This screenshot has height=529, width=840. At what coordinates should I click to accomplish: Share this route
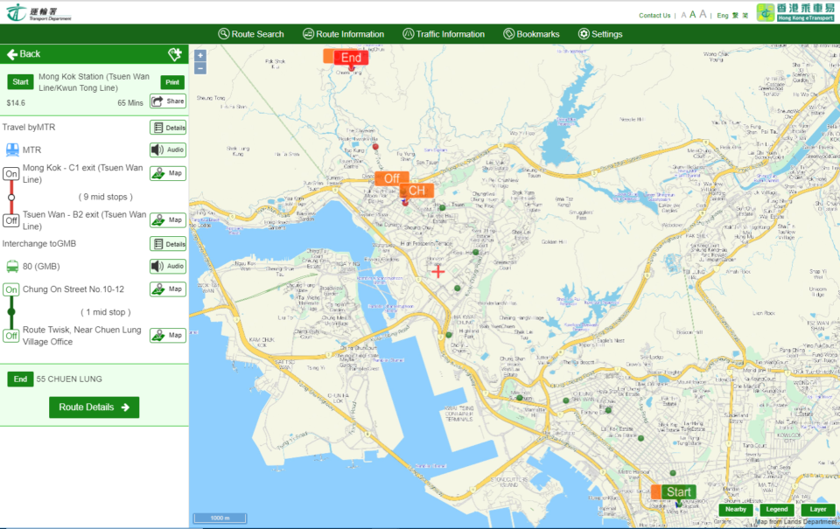coord(168,101)
